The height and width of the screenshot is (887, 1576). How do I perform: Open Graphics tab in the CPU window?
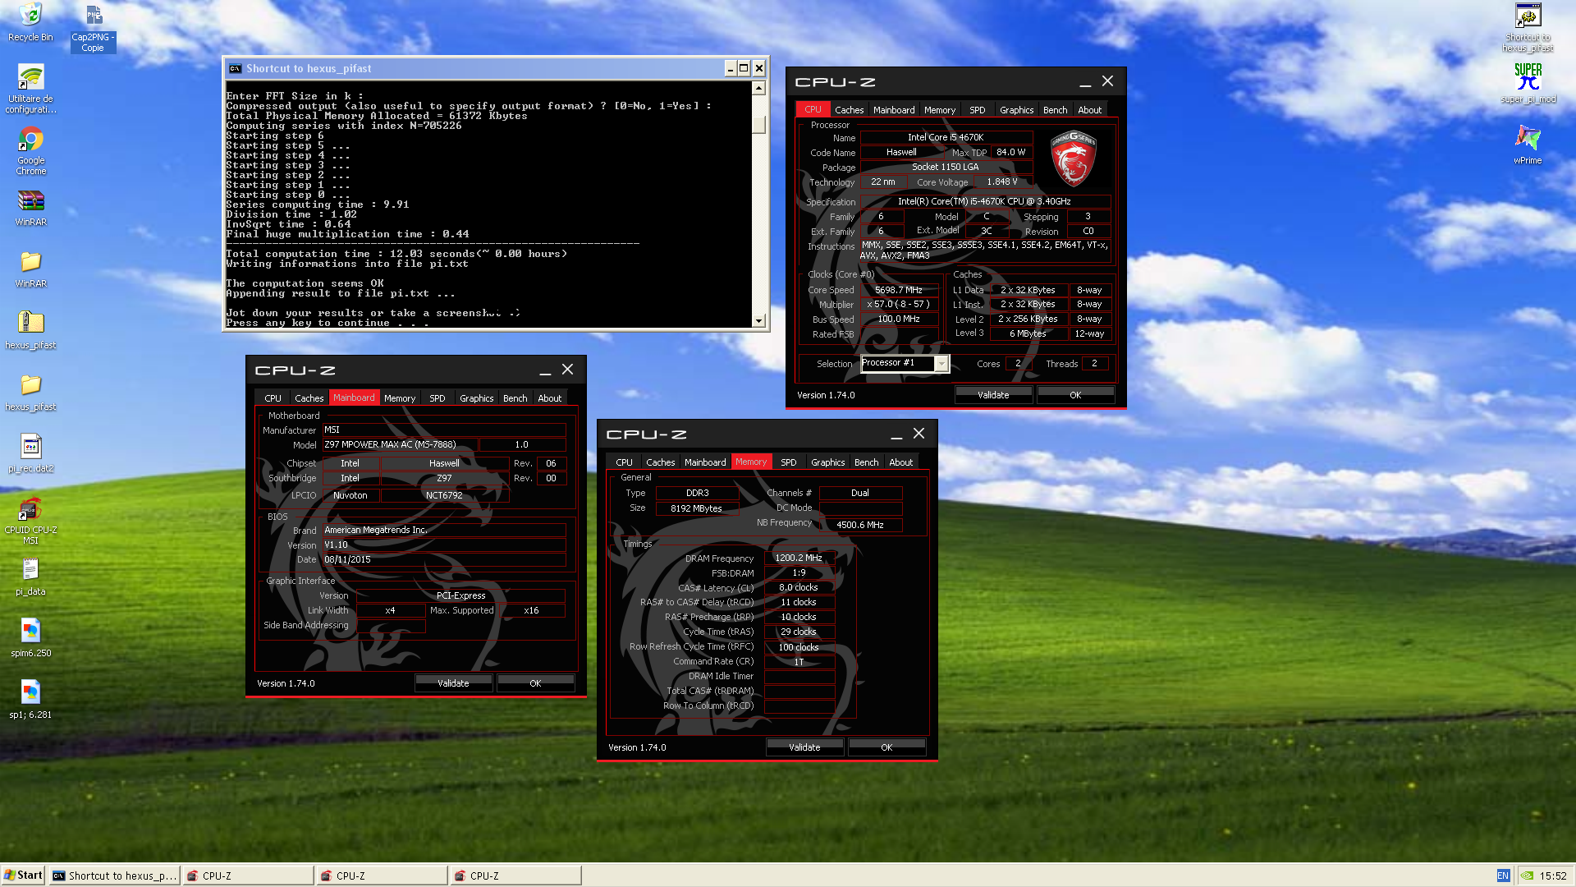[x=1016, y=110]
